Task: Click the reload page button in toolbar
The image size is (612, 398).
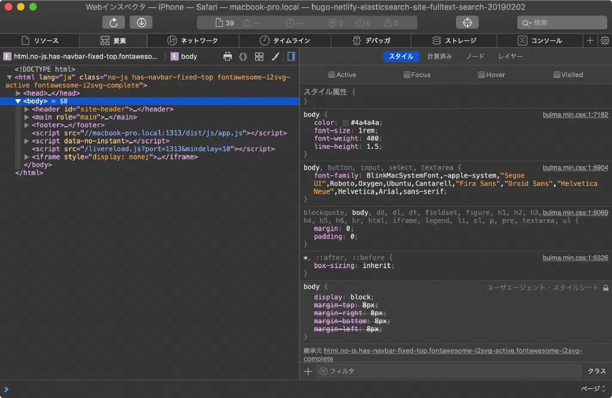Action: click(114, 23)
